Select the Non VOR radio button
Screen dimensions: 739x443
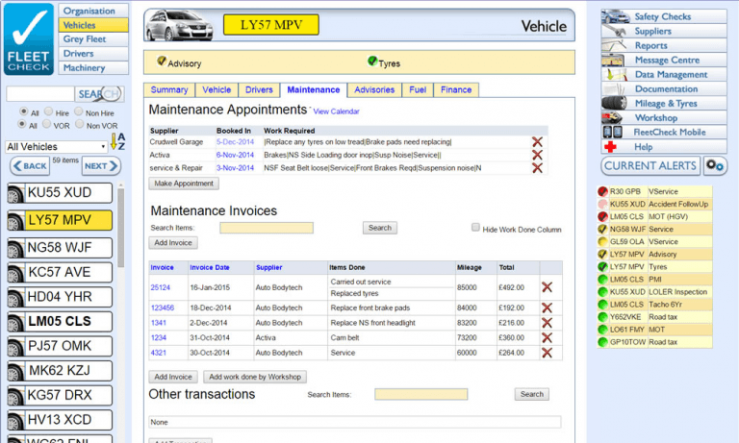tap(80, 124)
